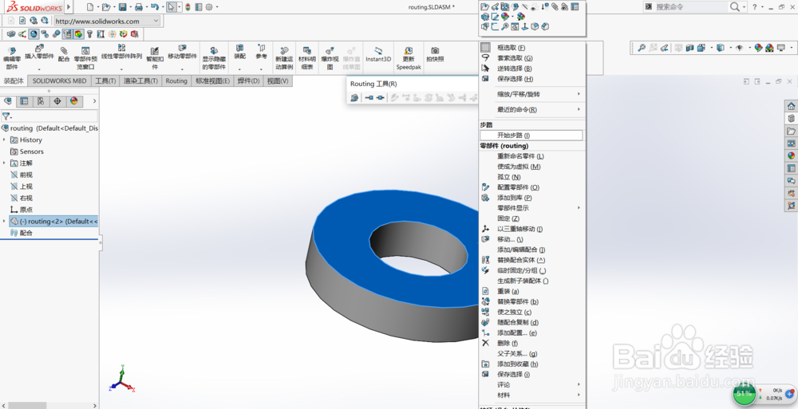
Task: Toggle the Select arrow tool
Action: (172, 7)
